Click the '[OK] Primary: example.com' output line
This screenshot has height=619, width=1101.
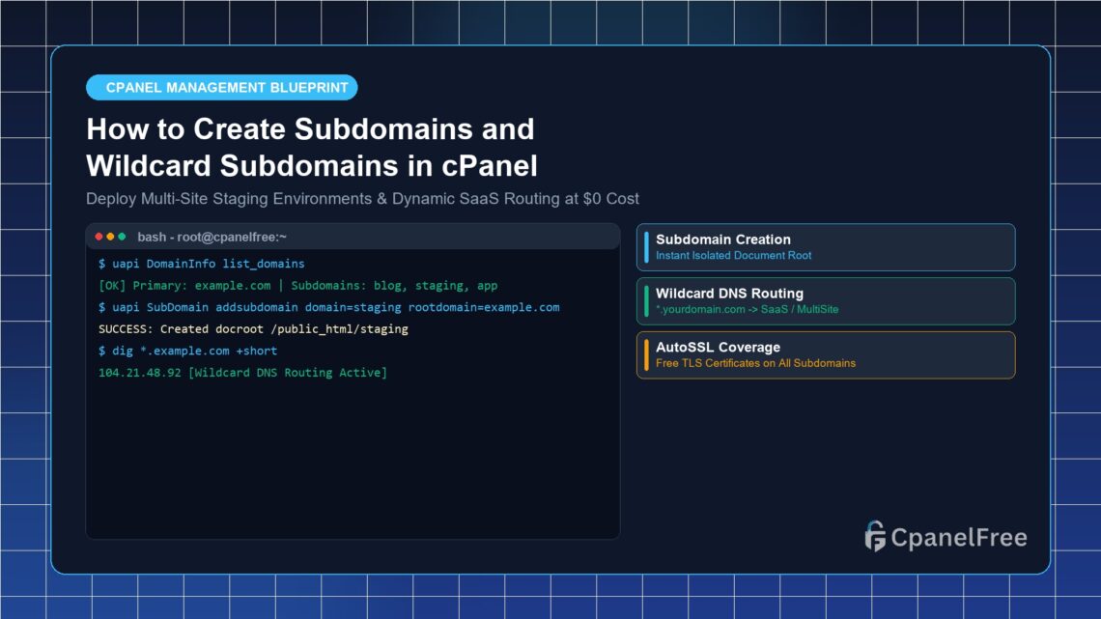297,286
